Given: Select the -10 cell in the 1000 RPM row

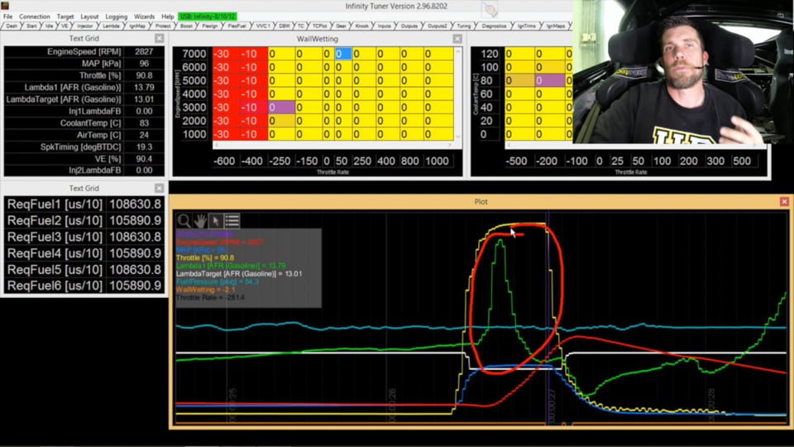Looking at the screenshot, I should coord(253,134).
